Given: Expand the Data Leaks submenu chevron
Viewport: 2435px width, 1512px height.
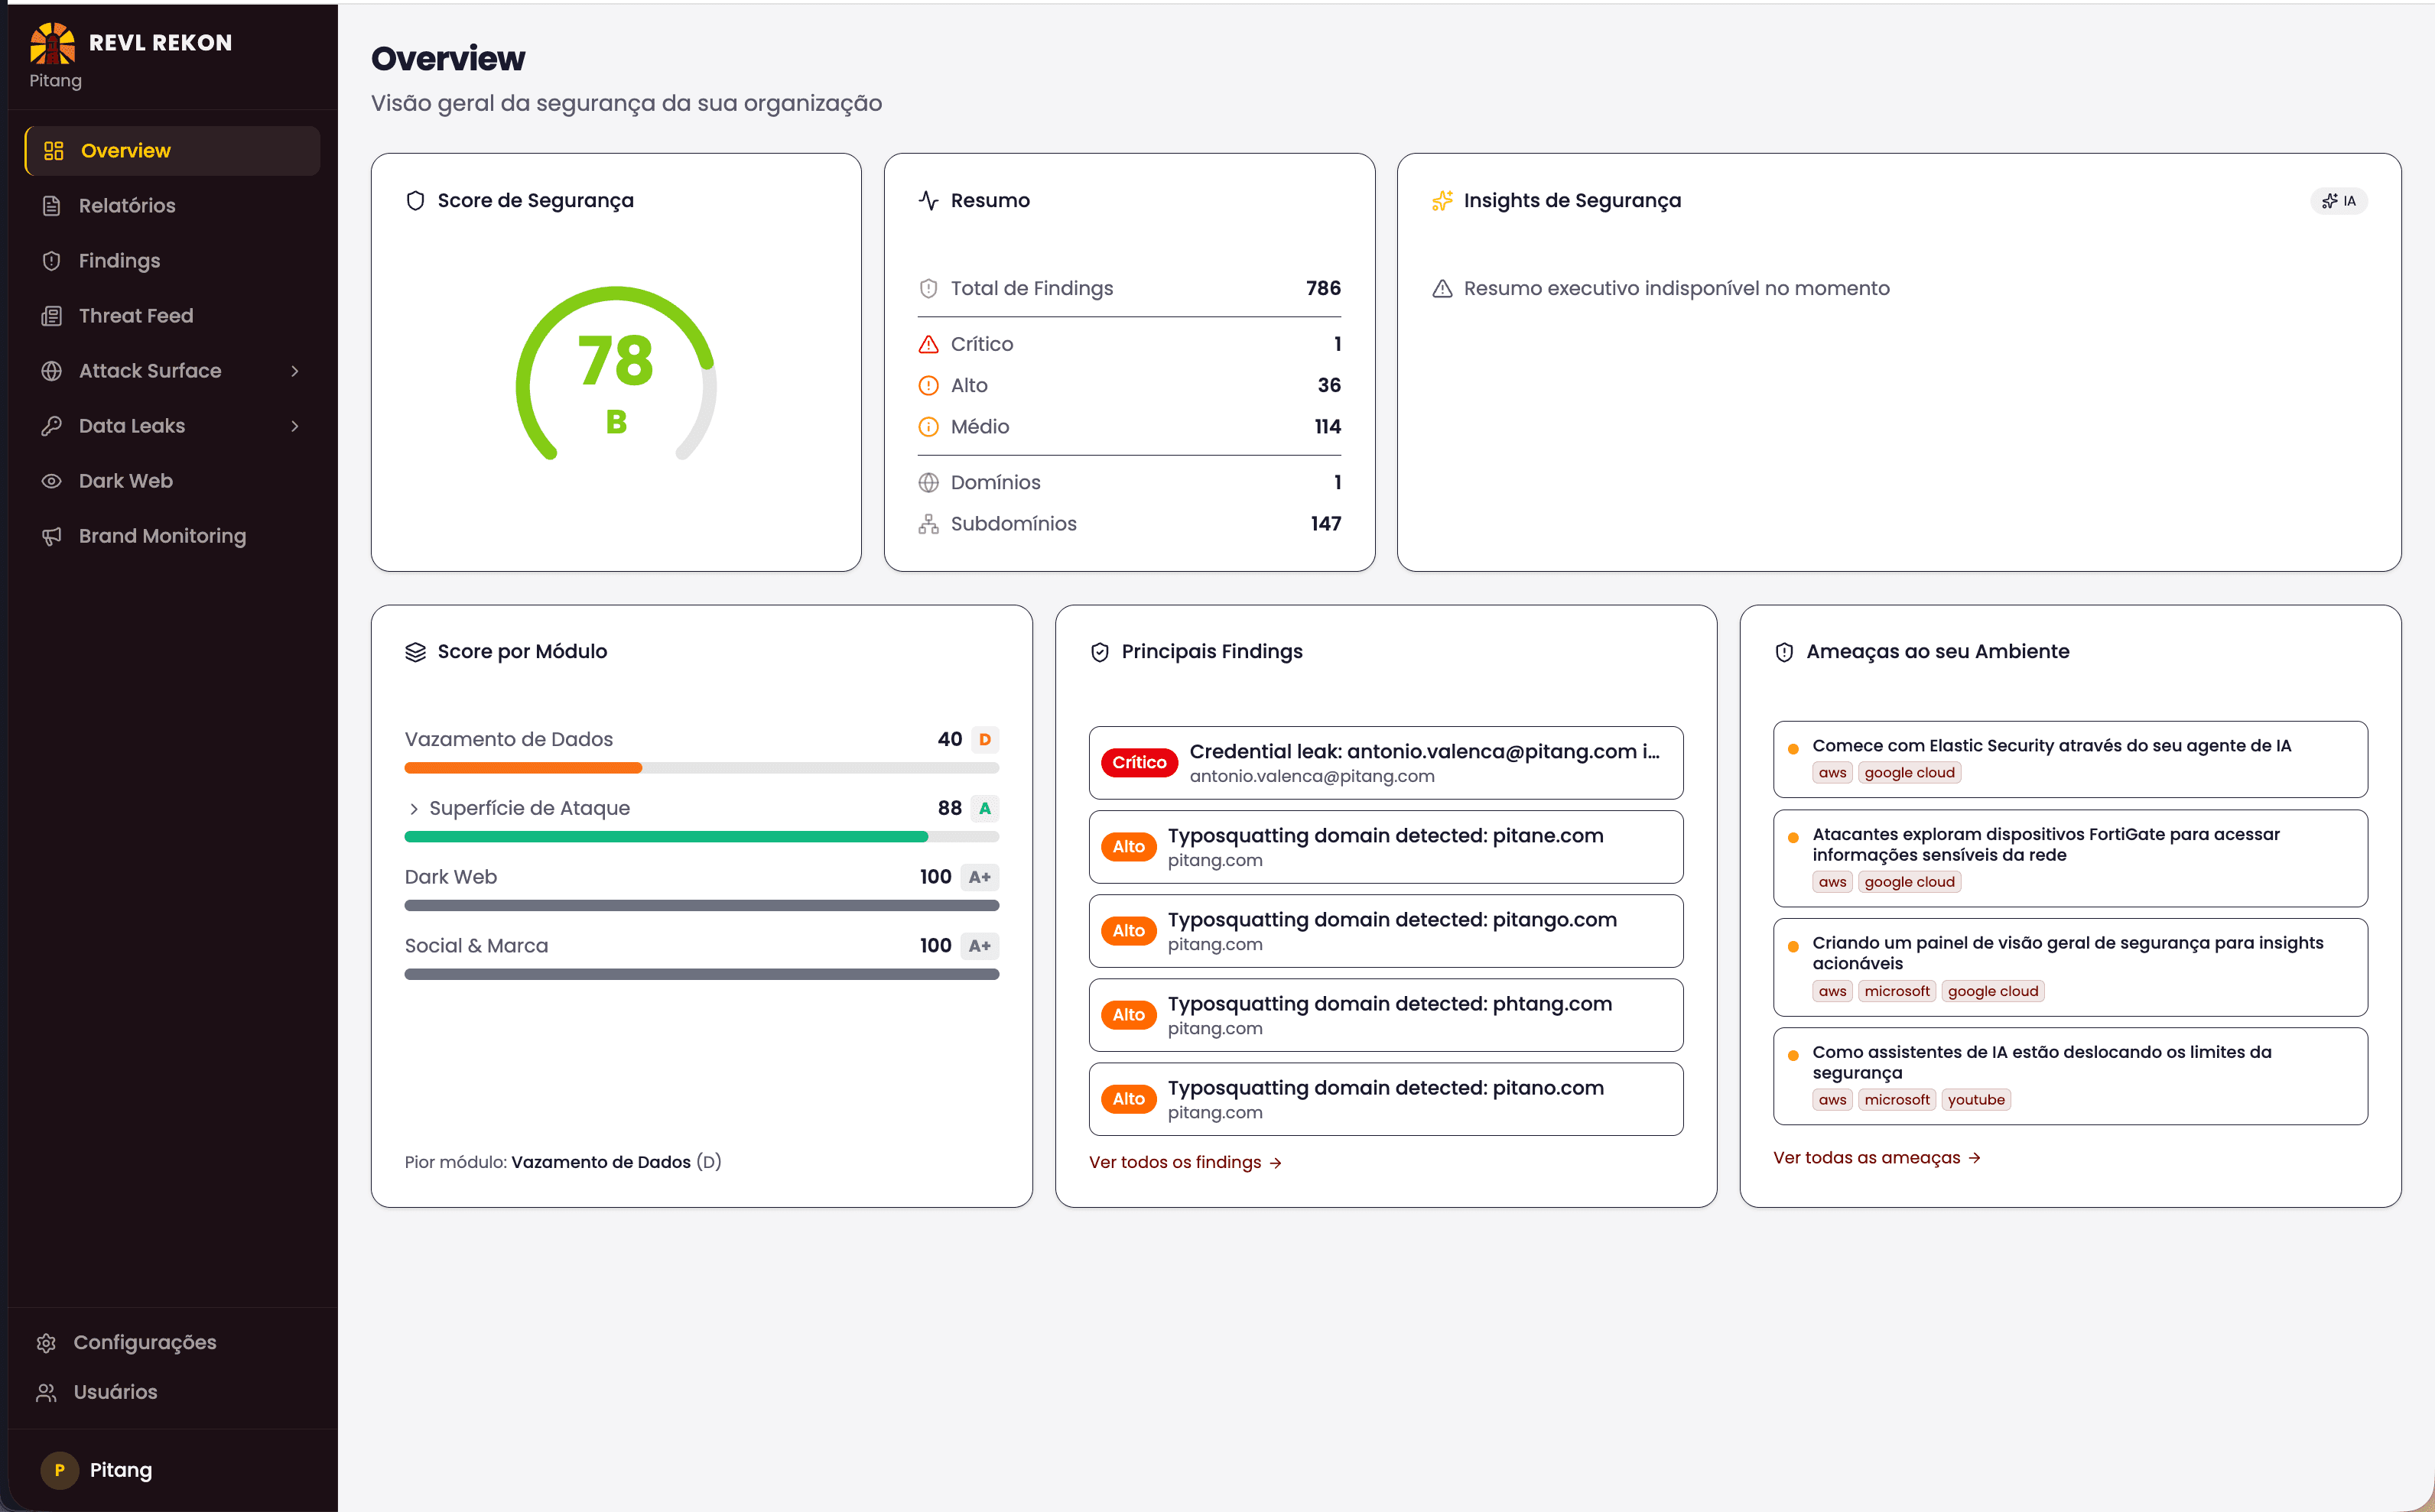Looking at the screenshot, I should pyautogui.click(x=294, y=426).
